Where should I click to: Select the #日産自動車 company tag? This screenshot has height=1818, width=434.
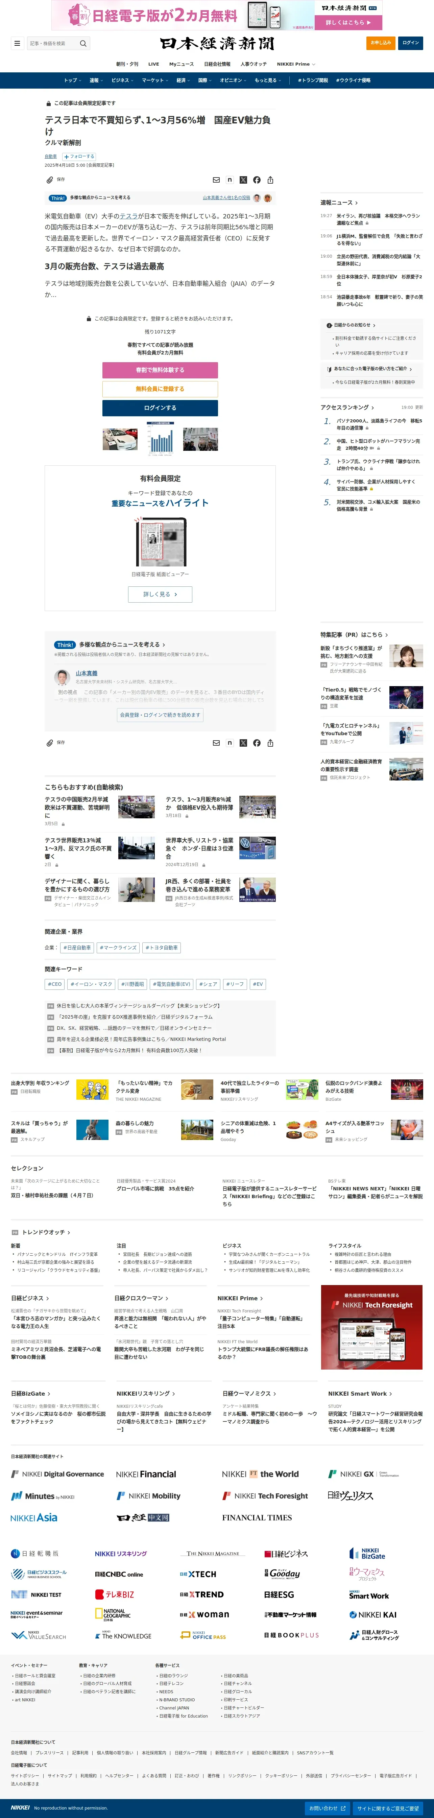click(77, 947)
